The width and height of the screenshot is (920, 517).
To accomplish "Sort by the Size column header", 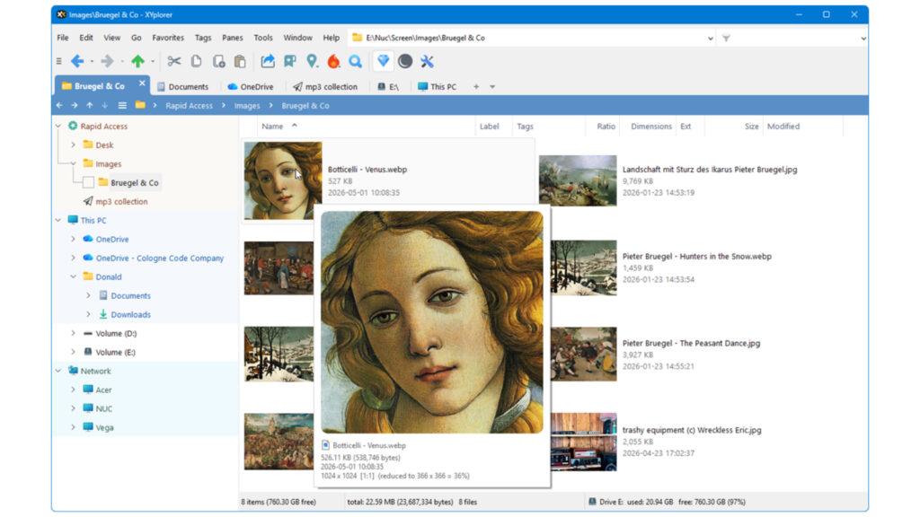I will 752,126.
